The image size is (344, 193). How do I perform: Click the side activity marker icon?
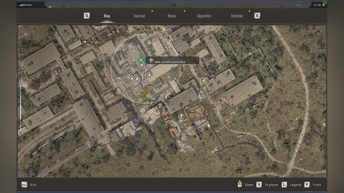coord(151,60)
